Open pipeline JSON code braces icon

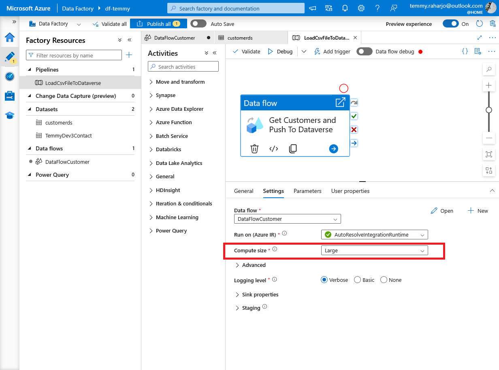465,51
